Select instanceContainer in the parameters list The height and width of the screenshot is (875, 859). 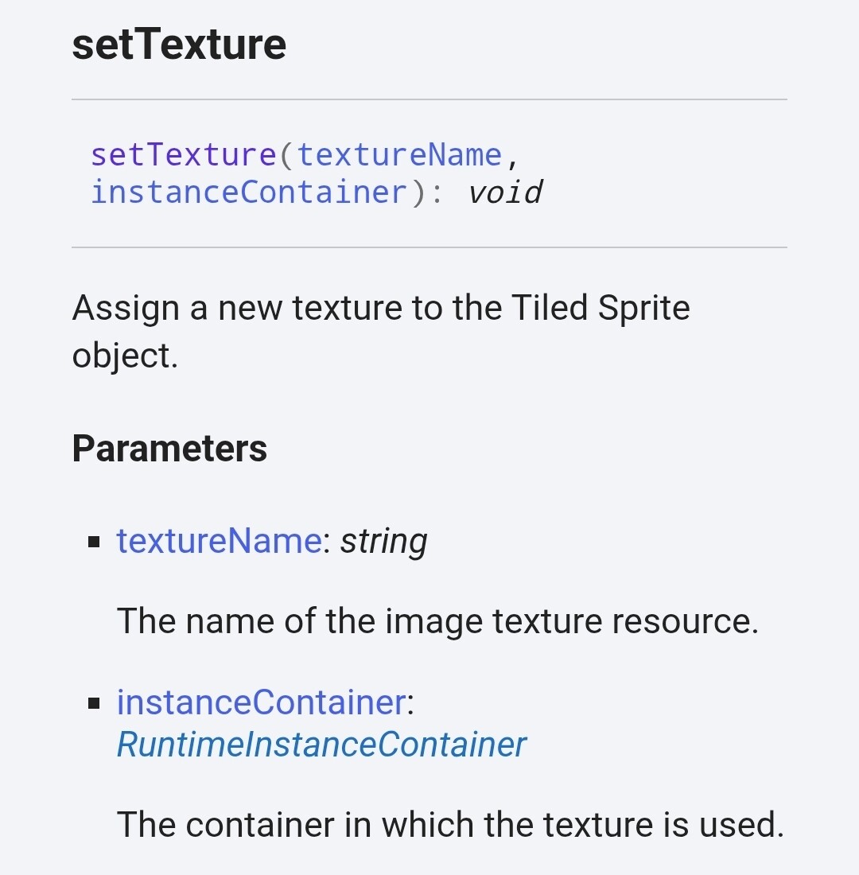pyautogui.click(x=261, y=702)
